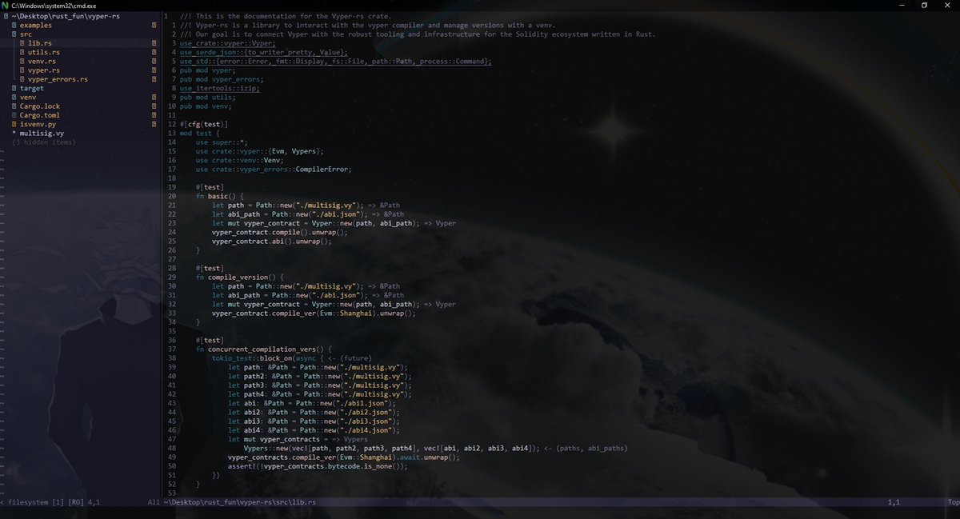The width and height of the screenshot is (960, 519).
Task: Open vyper.rs from the file tree
Action: click(x=44, y=70)
